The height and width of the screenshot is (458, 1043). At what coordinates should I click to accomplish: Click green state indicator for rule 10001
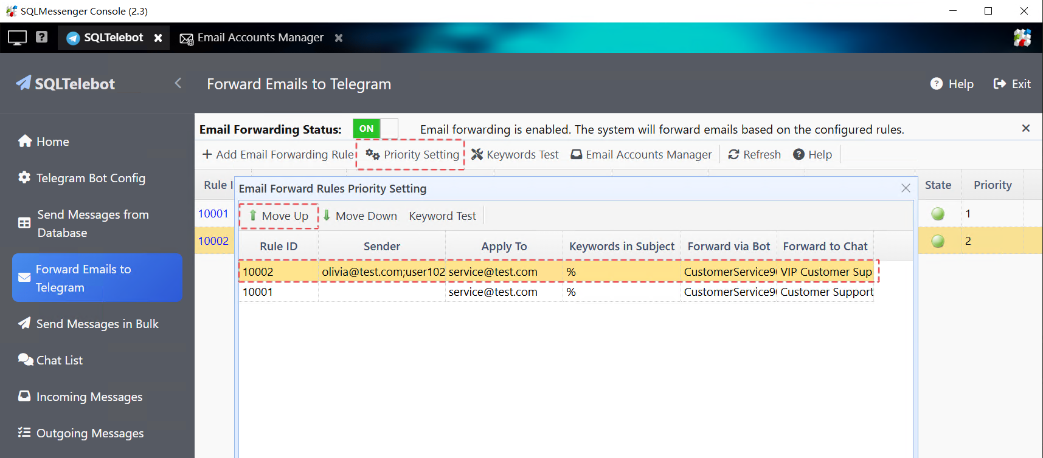(938, 214)
